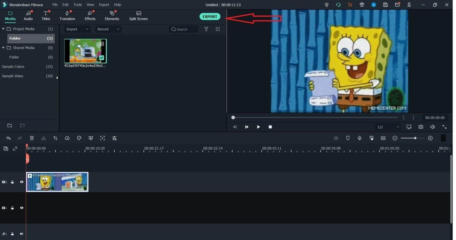This screenshot has width=456, height=240.
Task: Toggle lock on video track 1
Action: coord(12,208)
